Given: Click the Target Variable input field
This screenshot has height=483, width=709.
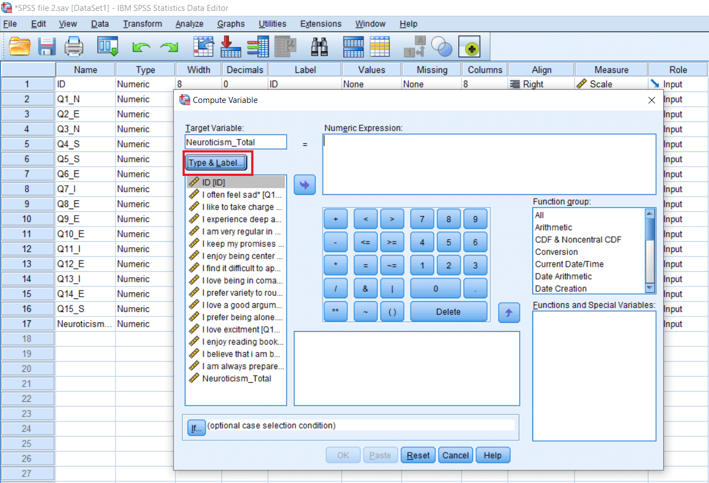Looking at the screenshot, I should (x=235, y=142).
